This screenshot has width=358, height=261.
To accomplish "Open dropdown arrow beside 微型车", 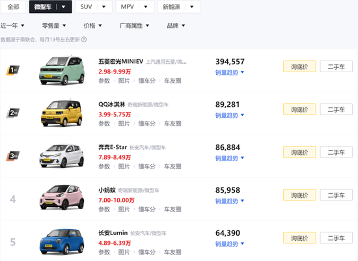I will pos(64,7).
